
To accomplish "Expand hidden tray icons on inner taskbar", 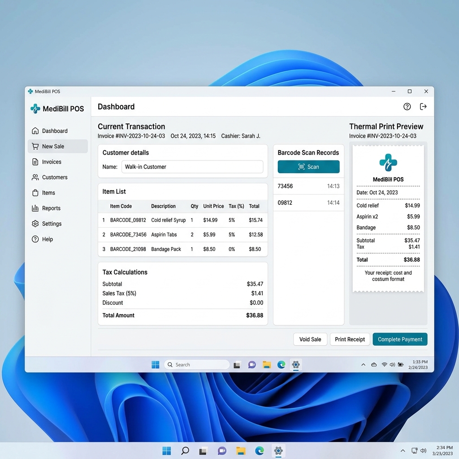I will pos(363,365).
